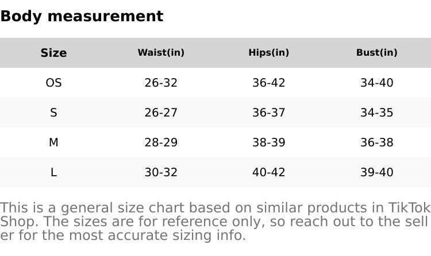
Task: Click the M size row label
Action: [53, 143]
